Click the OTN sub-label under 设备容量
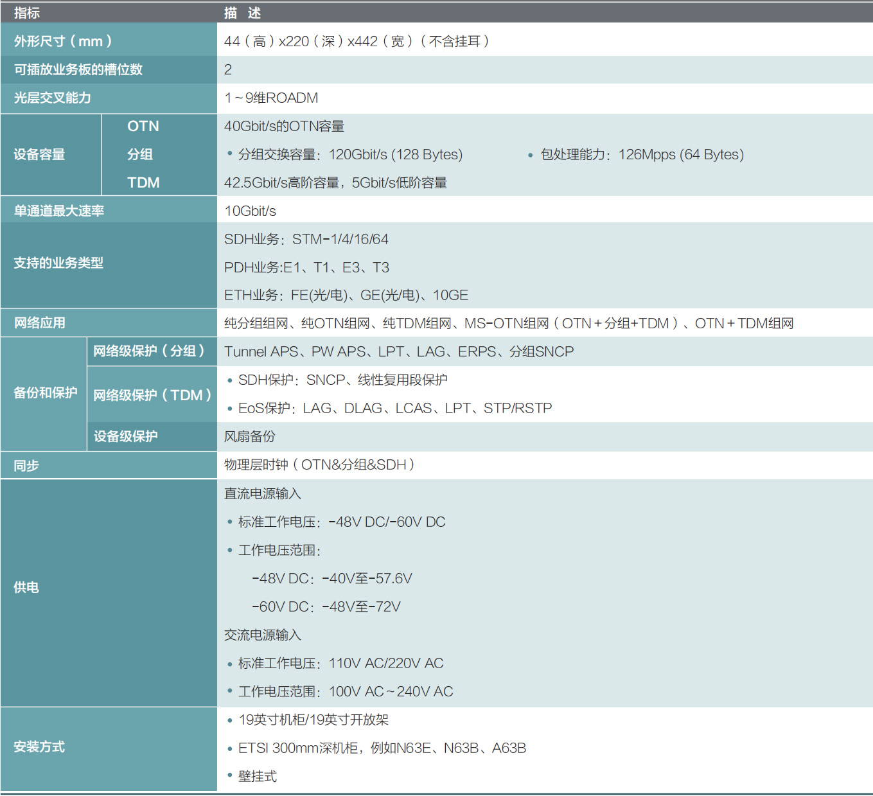The width and height of the screenshot is (873, 796). [143, 126]
